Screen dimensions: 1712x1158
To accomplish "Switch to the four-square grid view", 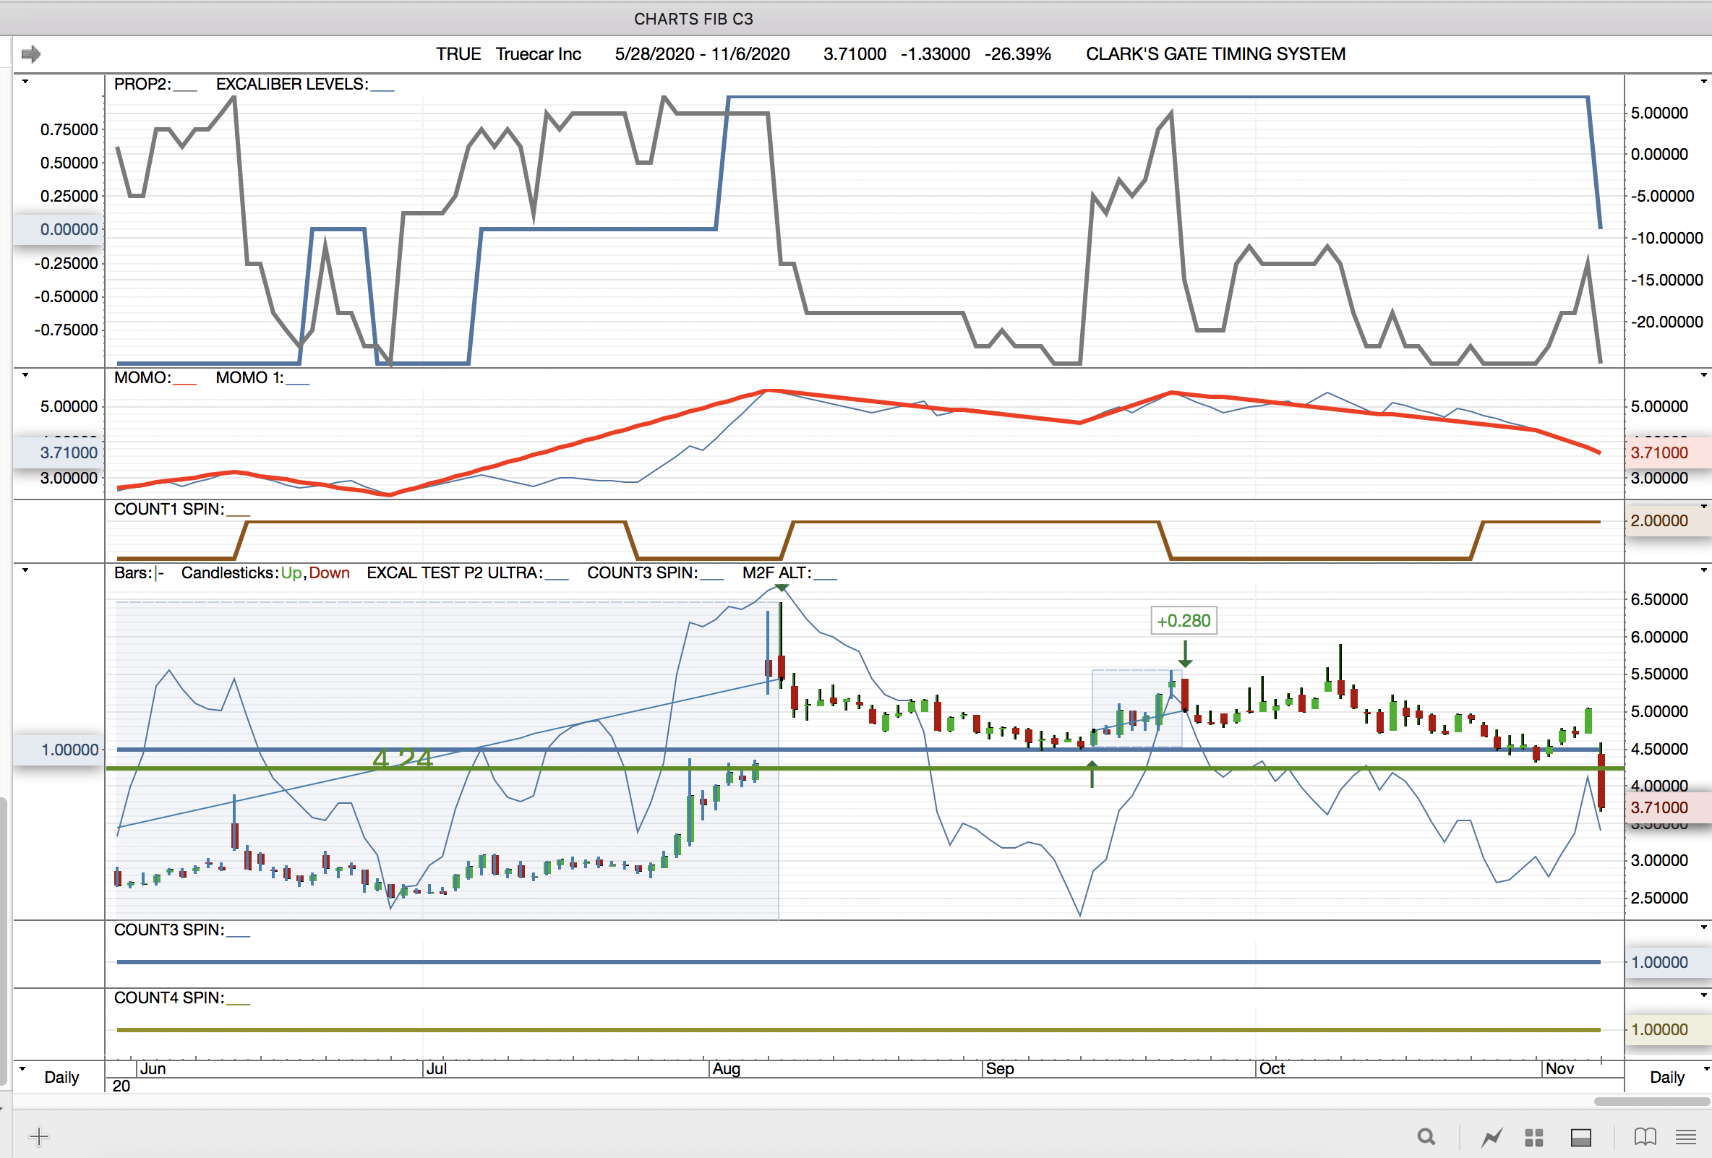I will 1533,1137.
